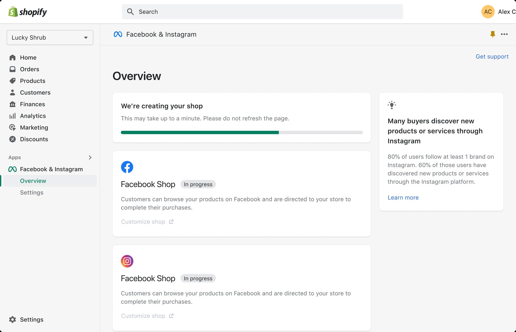
Task: Click the Instagram logo icon
Action: pos(127,261)
